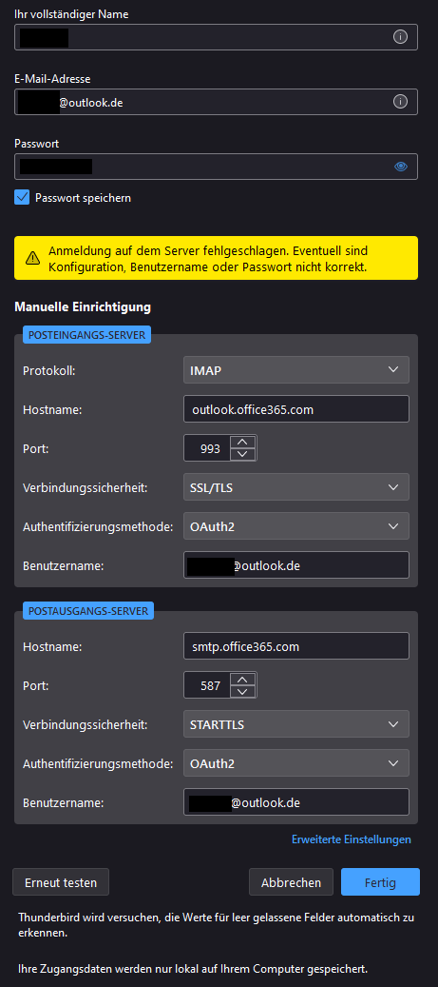Click outgoing hostname field smtp.office365.com
Image resolution: width=438 pixels, height=987 pixels.
pos(296,646)
